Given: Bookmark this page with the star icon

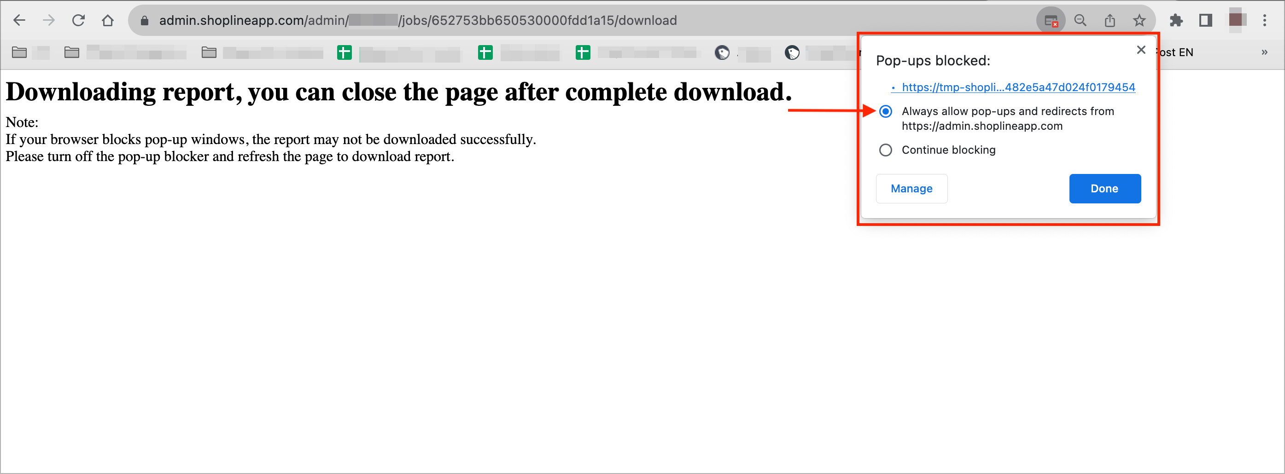Looking at the screenshot, I should tap(1139, 20).
